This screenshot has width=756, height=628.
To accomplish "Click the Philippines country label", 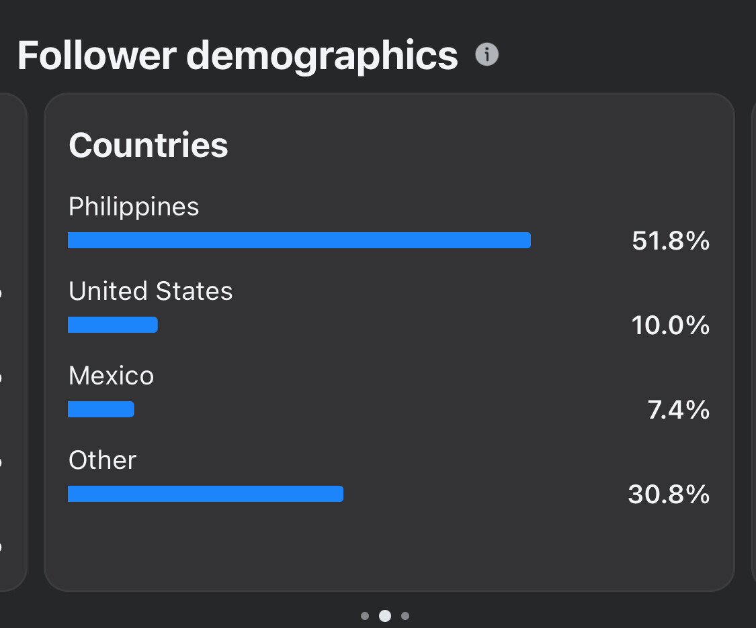I will [134, 208].
